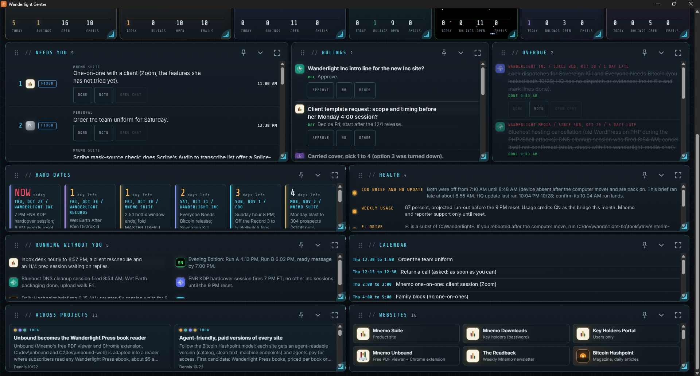
Task: Select the Weekly Usage health row
Action: pyautogui.click(x=516, y=211)
